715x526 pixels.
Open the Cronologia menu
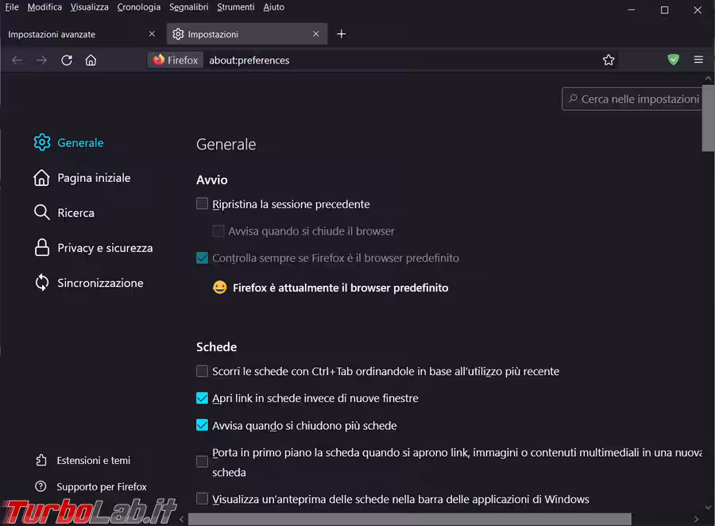pyautogui.click(x=138, y=7)
